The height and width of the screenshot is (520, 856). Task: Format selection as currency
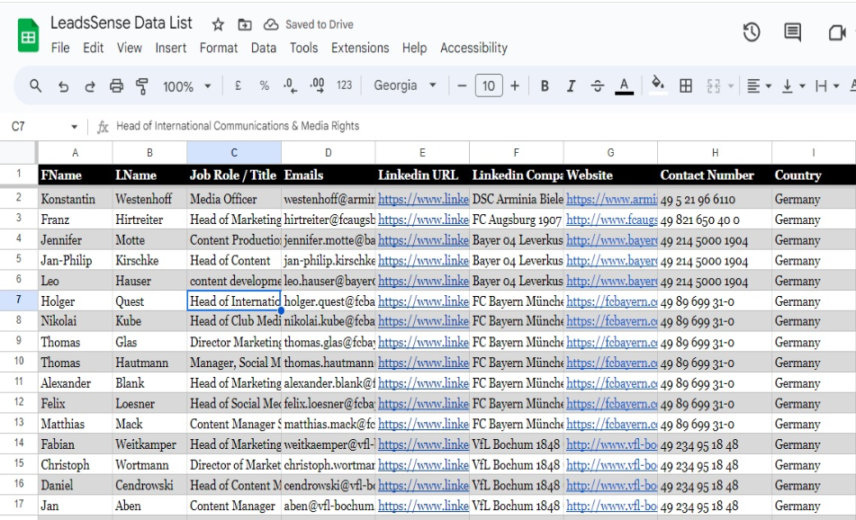pos(237,85)
